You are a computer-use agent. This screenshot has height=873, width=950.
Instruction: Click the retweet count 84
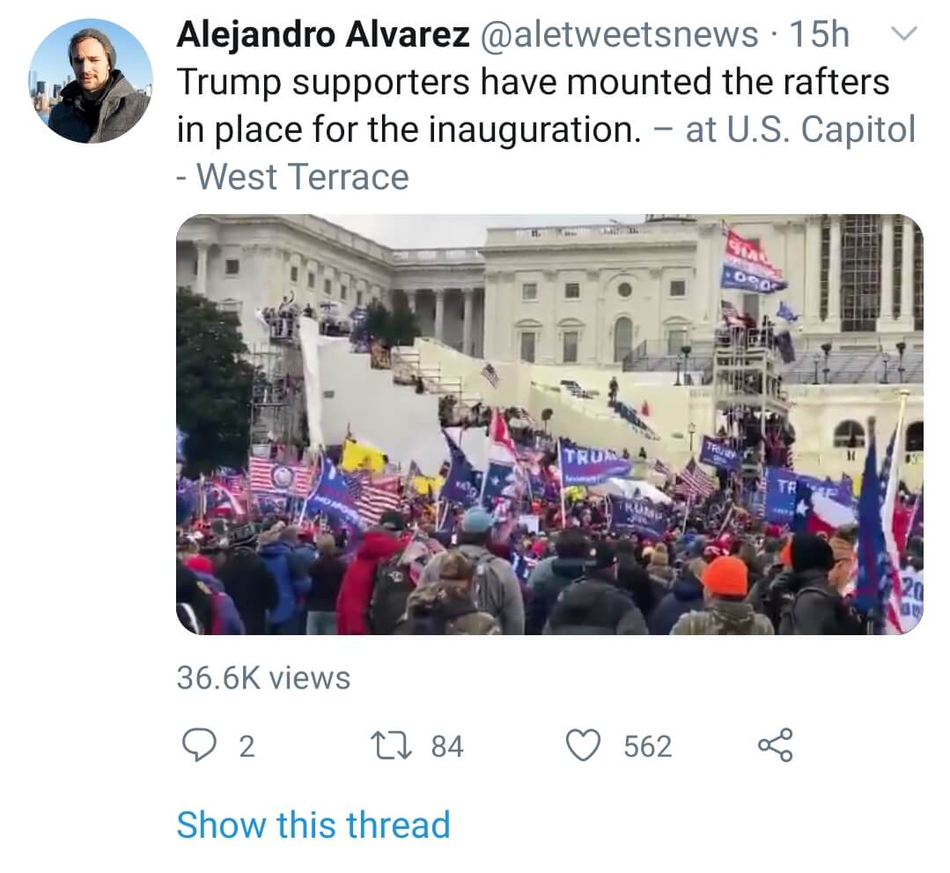point(447,746)
